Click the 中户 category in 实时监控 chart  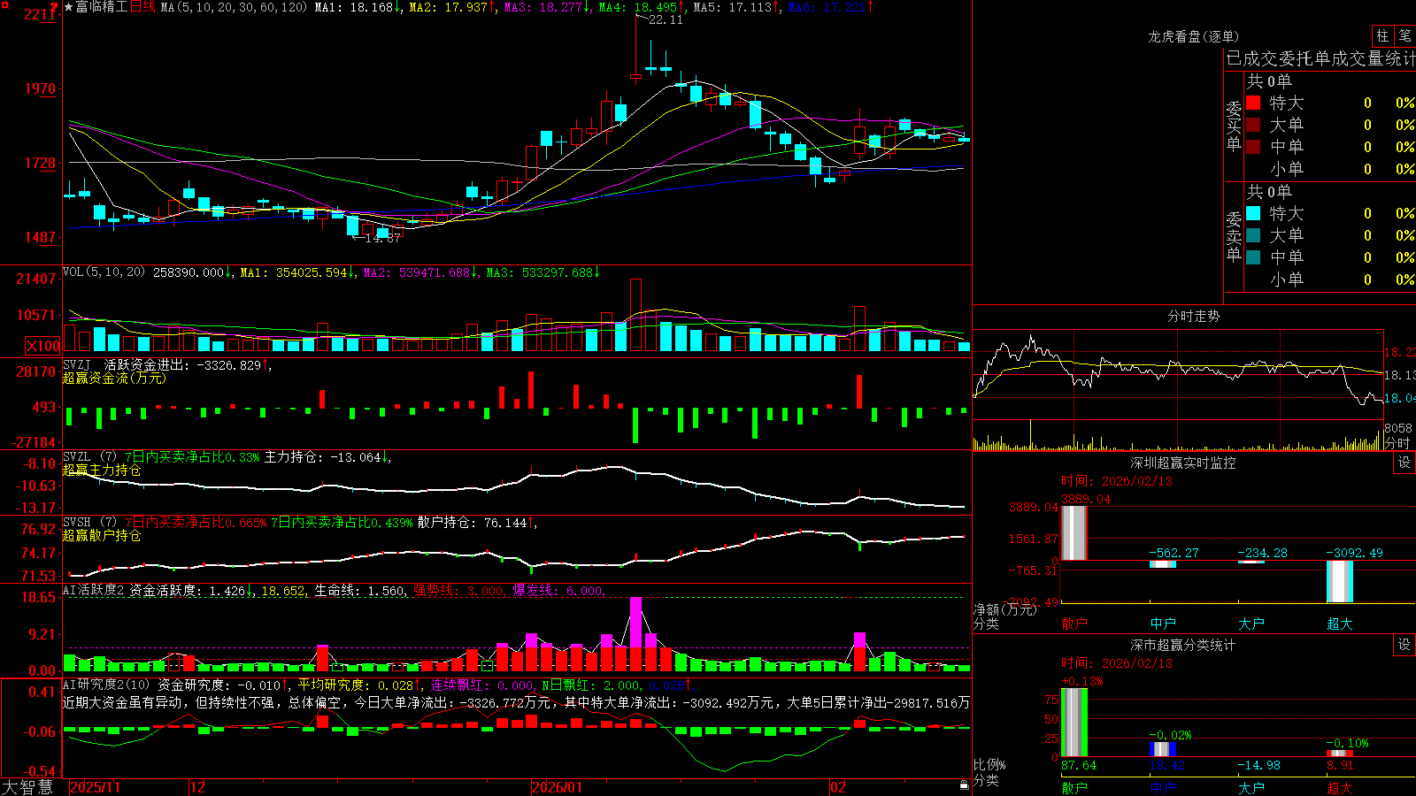[1163, 624]
